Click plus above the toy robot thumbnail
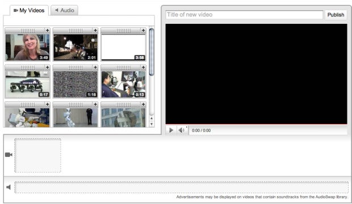 pos(47,104)
